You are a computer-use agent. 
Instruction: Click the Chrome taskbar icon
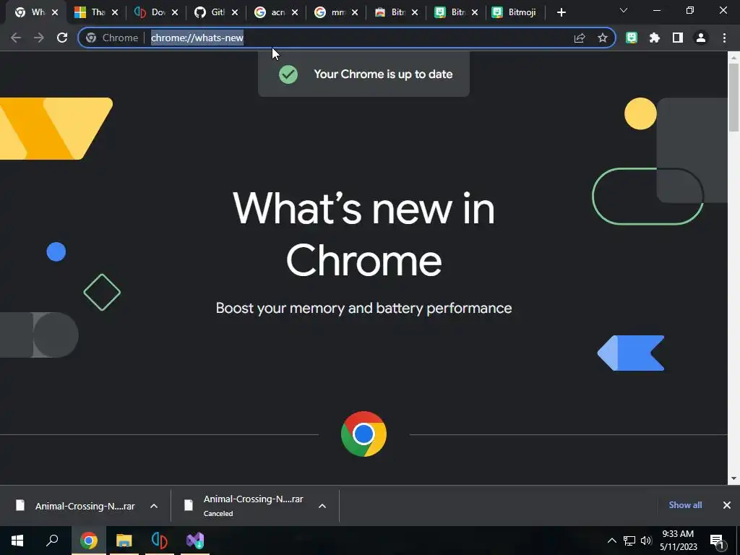[88, 541]
